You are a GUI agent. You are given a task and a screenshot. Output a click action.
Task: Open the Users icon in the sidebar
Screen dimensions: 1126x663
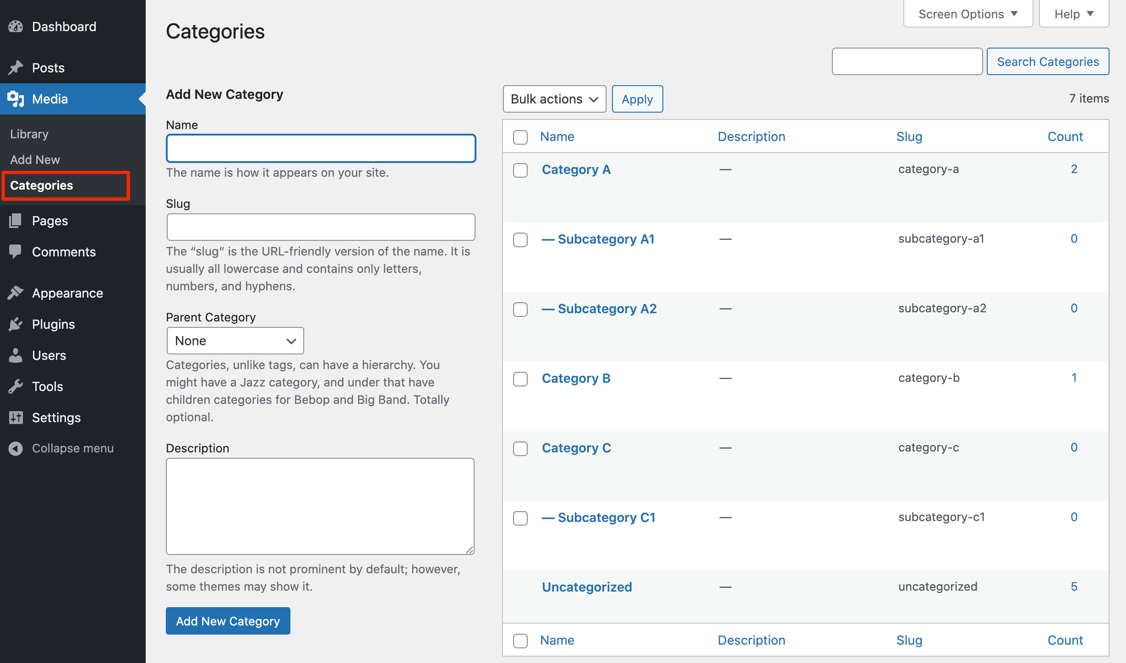pos(15,355)
